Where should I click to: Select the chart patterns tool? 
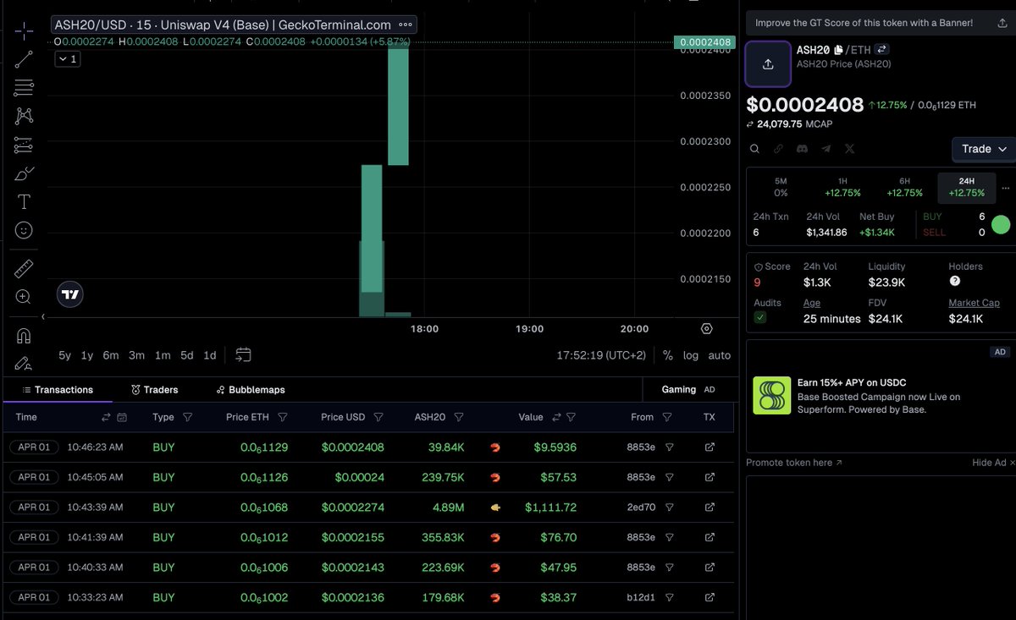coord(24,116)
